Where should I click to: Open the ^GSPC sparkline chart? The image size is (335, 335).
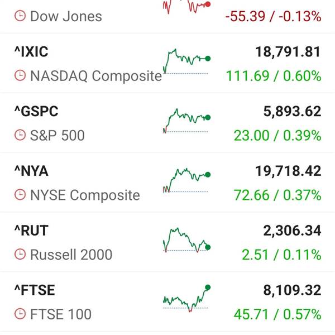186,121
